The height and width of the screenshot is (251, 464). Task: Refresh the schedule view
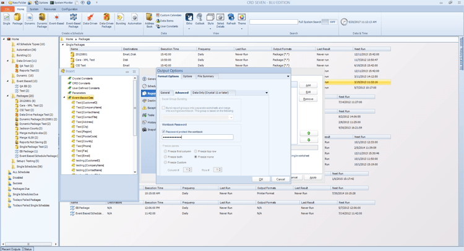coord(231,19)
